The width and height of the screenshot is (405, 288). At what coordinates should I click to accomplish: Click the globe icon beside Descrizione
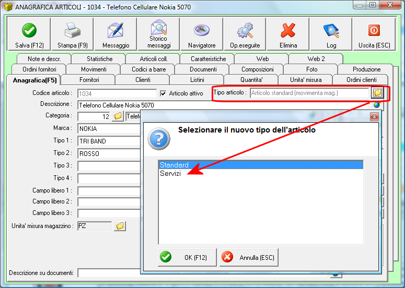[377, 105]
